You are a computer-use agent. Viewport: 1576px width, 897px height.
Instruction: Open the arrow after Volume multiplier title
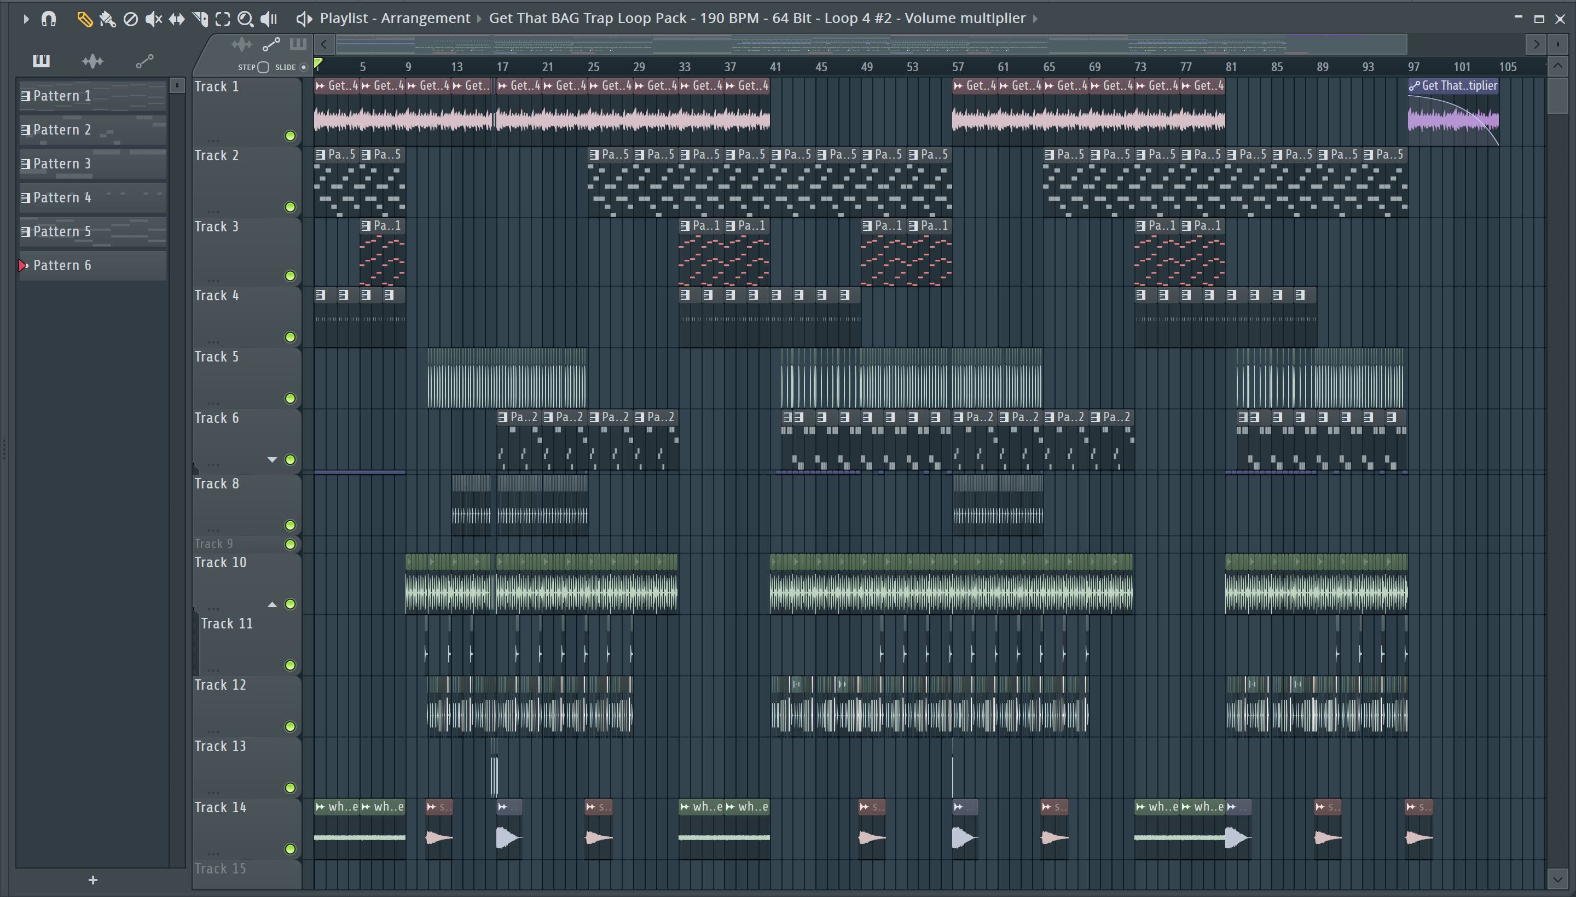click(1035, 19)
